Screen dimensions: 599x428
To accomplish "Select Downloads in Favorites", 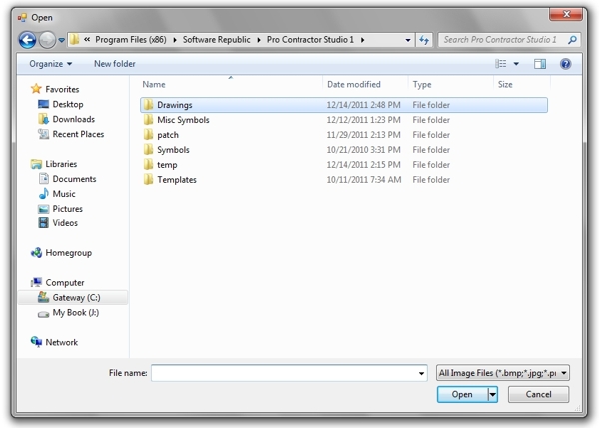I will (73, 119).
